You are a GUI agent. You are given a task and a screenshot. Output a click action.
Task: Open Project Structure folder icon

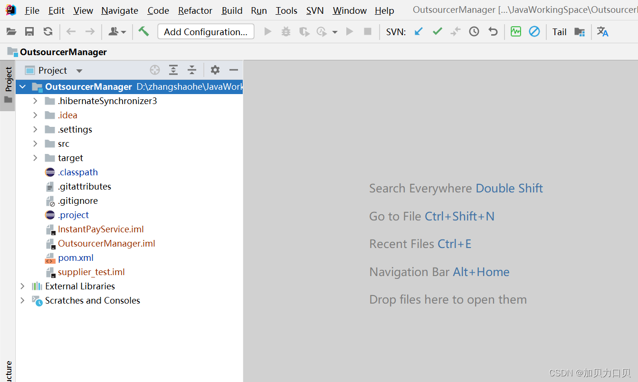[x=580, y=32]
